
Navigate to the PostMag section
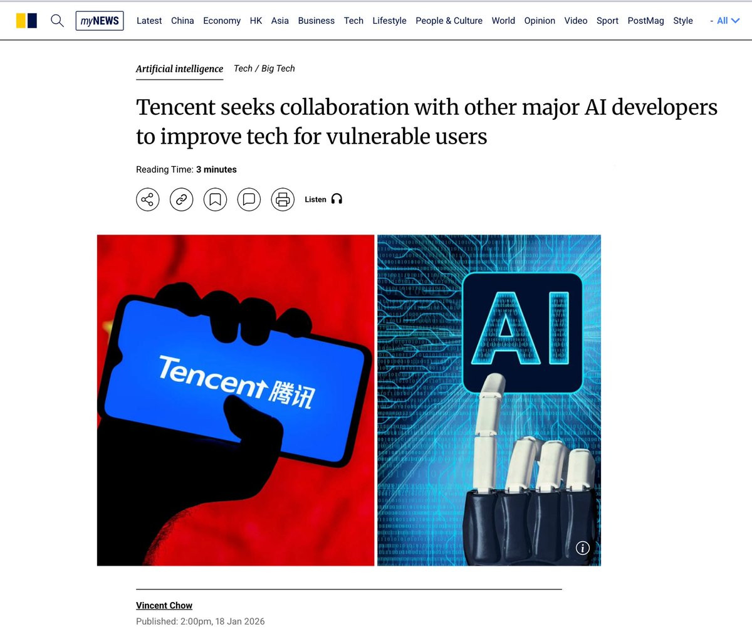[645, 21]
